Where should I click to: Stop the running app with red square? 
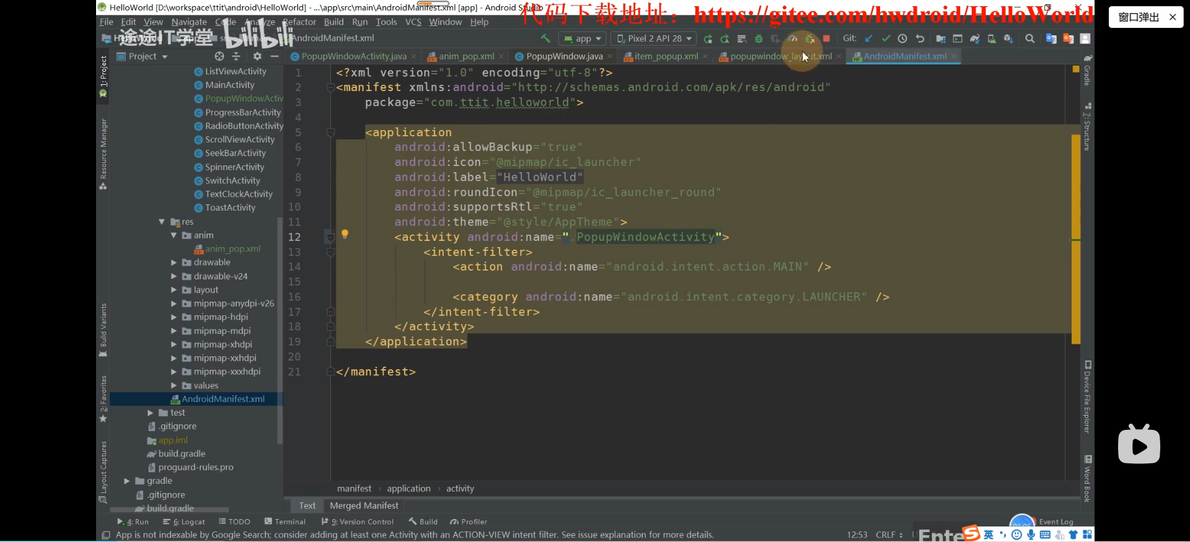[826, 38]
